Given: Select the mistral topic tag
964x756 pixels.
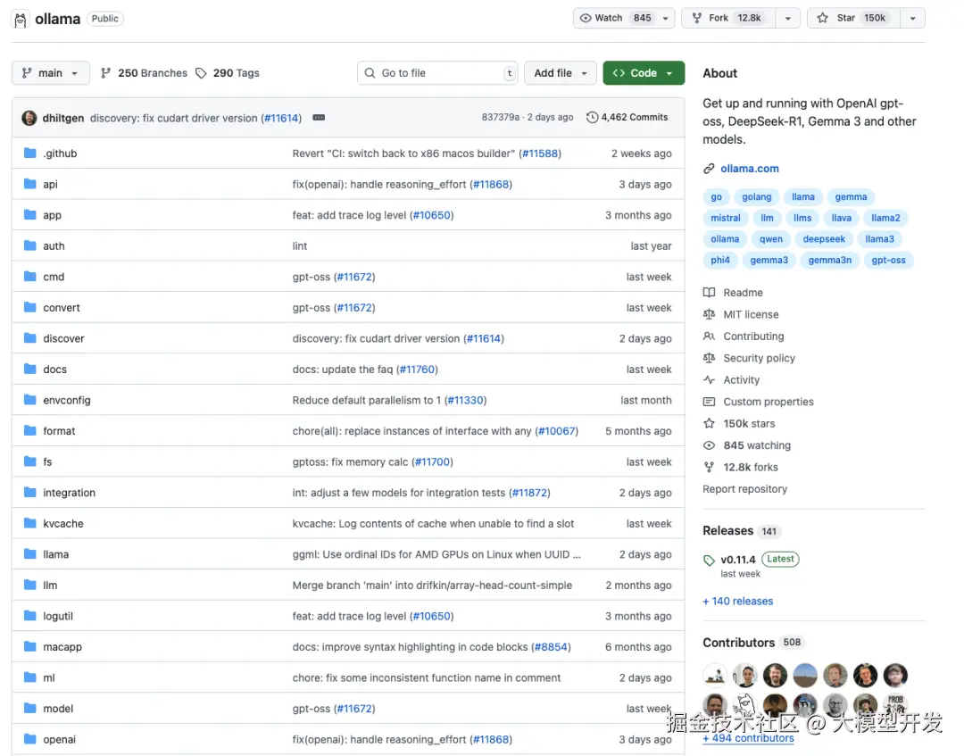Looking at the screenshot, I should [x=726, y=218].
